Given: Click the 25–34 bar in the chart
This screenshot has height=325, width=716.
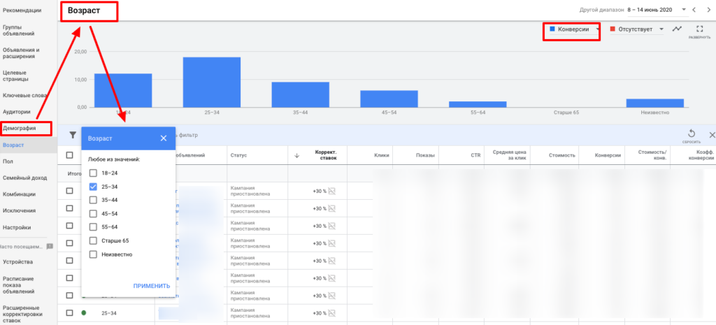Looking at the screenshot, I should 212,82.
